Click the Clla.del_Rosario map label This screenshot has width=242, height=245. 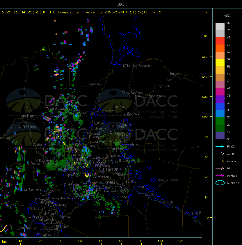pos(137,66)
